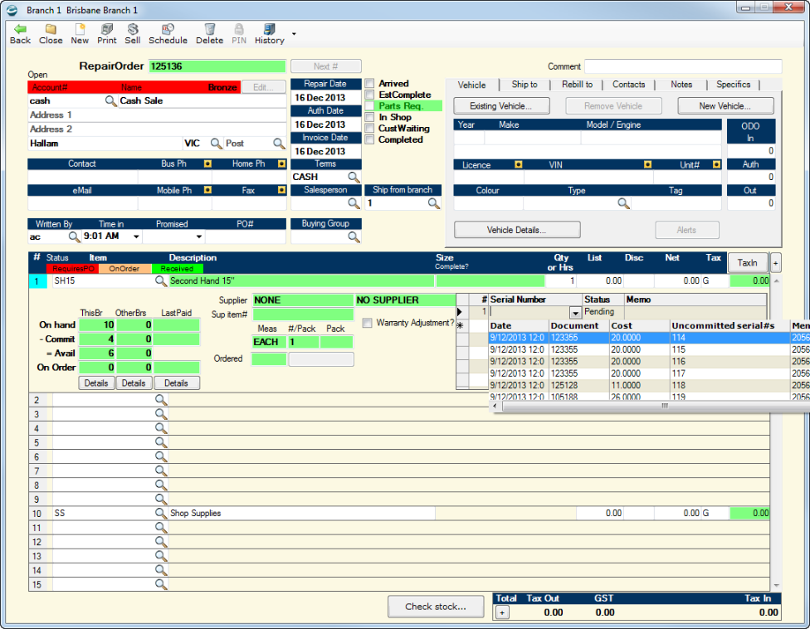
Task: Open the Notes tab
Action: pyautogui.click(x=681, y=84)
